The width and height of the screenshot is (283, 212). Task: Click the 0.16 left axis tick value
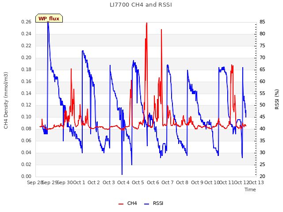click(x=26, y=81)
